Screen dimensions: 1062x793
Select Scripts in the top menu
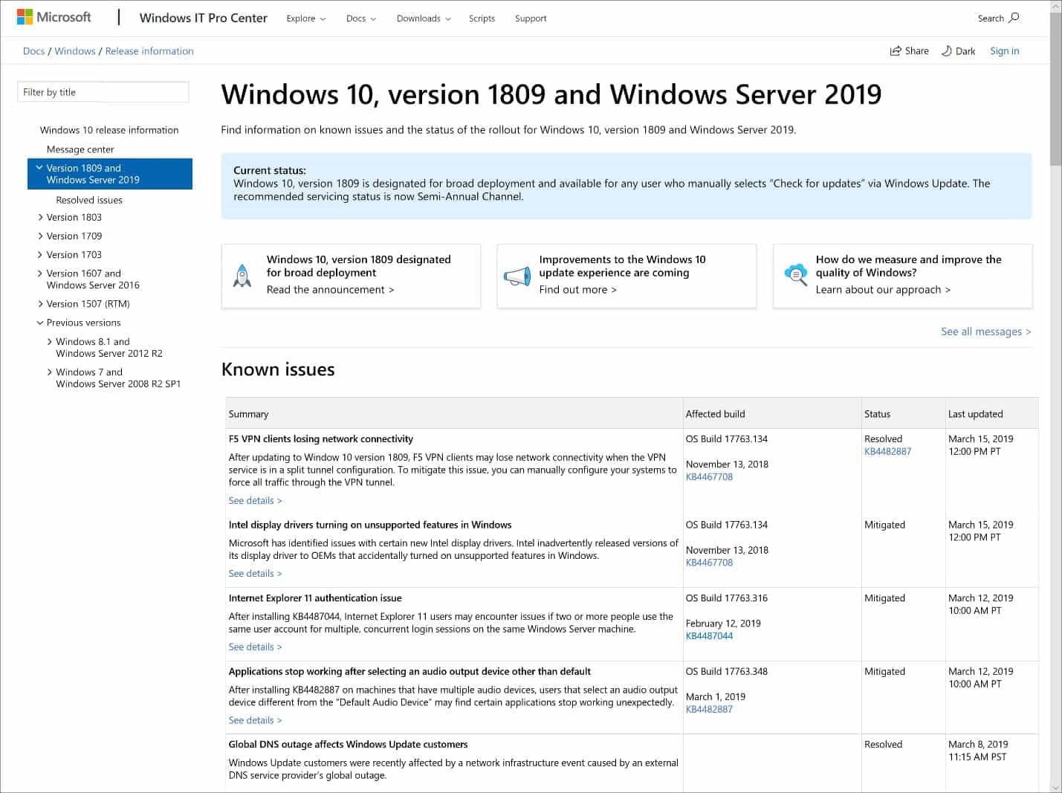(x=482, y=18)
